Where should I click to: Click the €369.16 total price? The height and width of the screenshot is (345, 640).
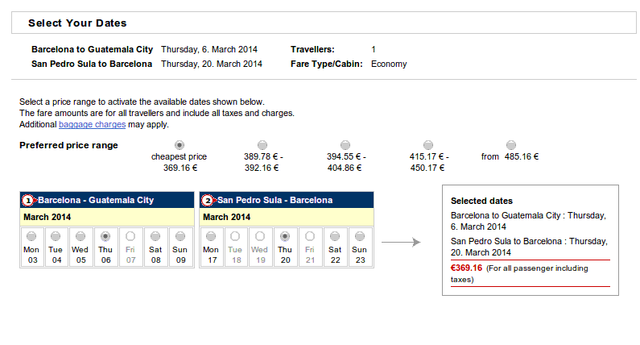pos(467,268)
